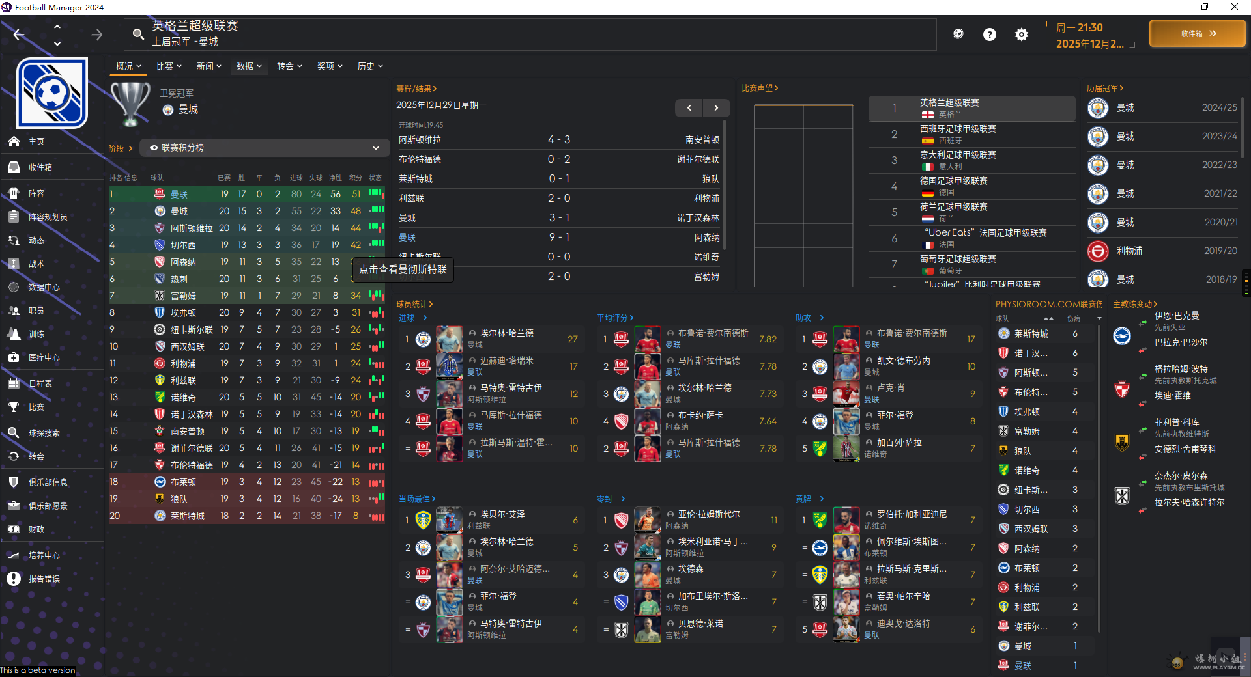Open the 黄牌 yellow cards list
The height and width of the screenshot is (677, 1251).
(x=810, y=499)
